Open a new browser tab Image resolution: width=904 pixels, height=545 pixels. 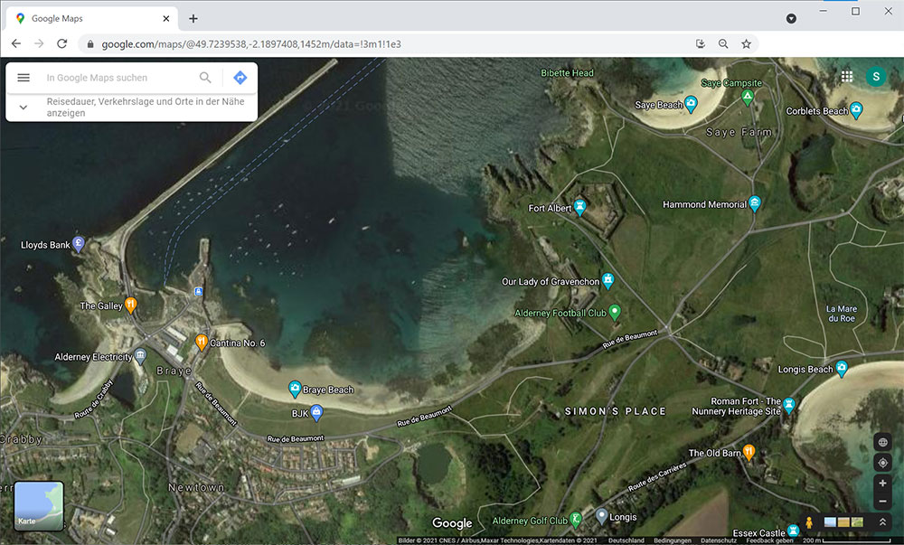point(193,18)
